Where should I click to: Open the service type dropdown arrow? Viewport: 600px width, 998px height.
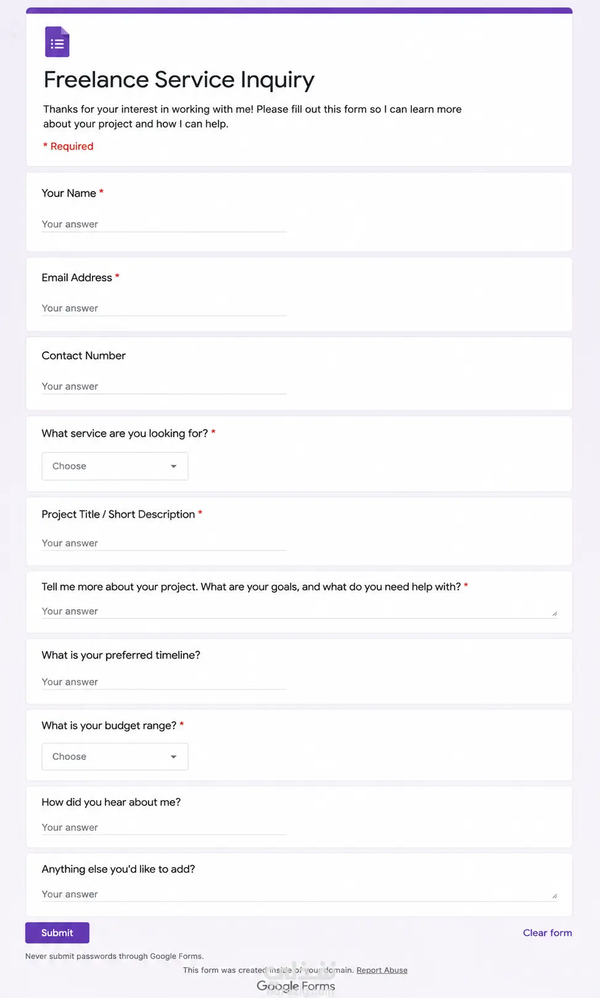click(173, 466)
